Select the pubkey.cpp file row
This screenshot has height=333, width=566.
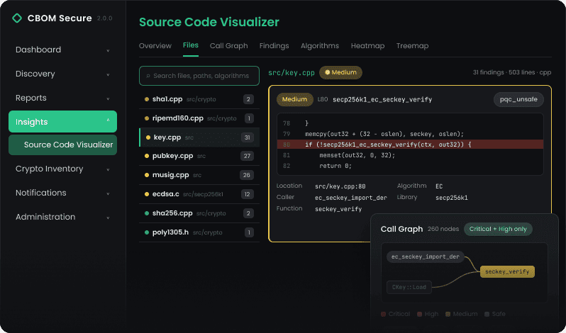[199, 156]
